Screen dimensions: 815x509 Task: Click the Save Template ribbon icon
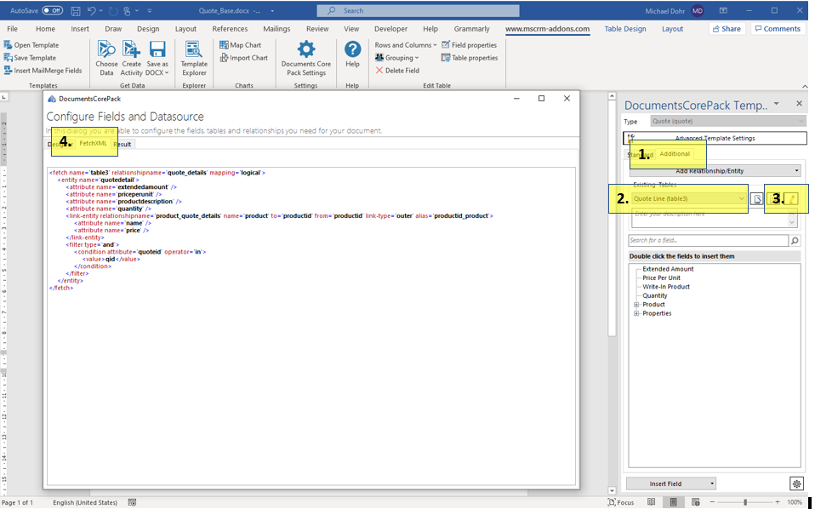click(8, 58)
